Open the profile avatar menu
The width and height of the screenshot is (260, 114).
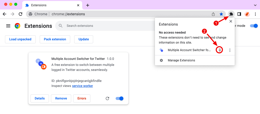[x=247, y=14]
